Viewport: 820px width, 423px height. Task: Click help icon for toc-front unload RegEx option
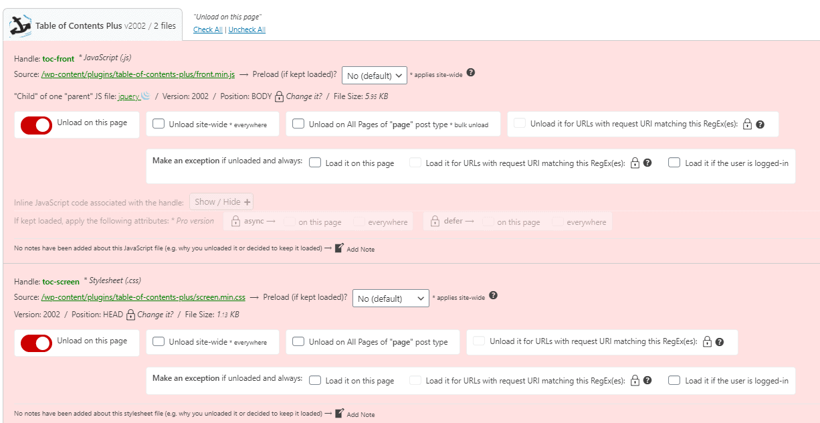(x=760, y=124)
